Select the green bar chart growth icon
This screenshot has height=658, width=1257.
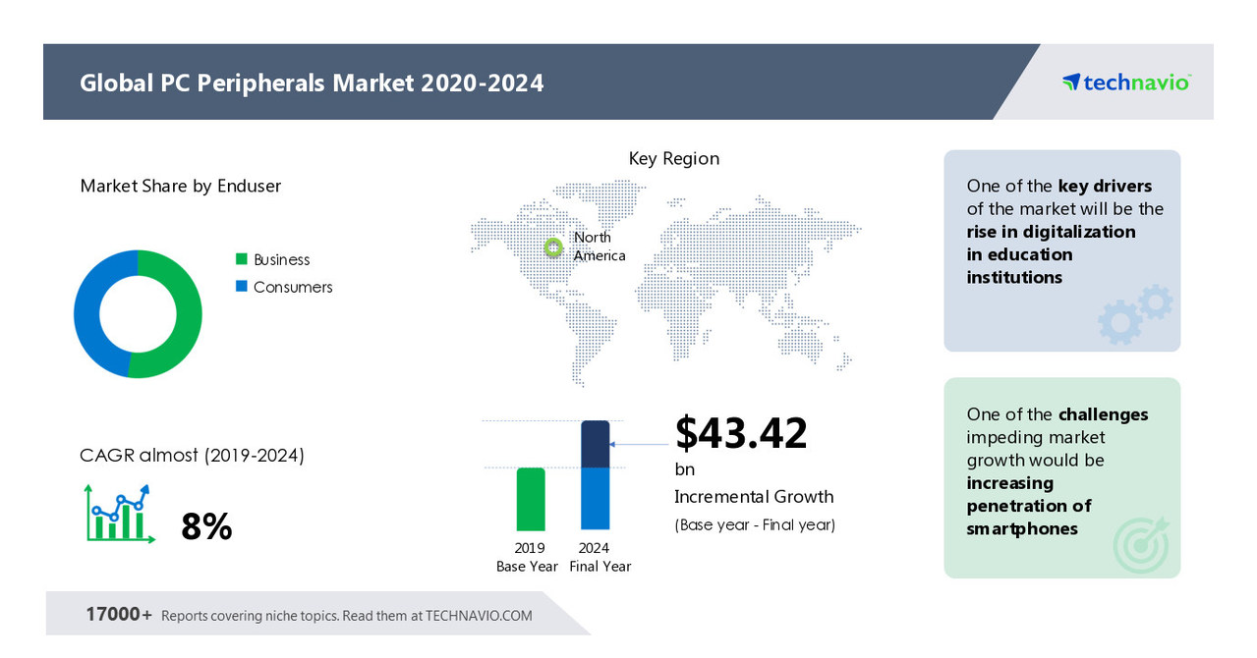(118, 512)
